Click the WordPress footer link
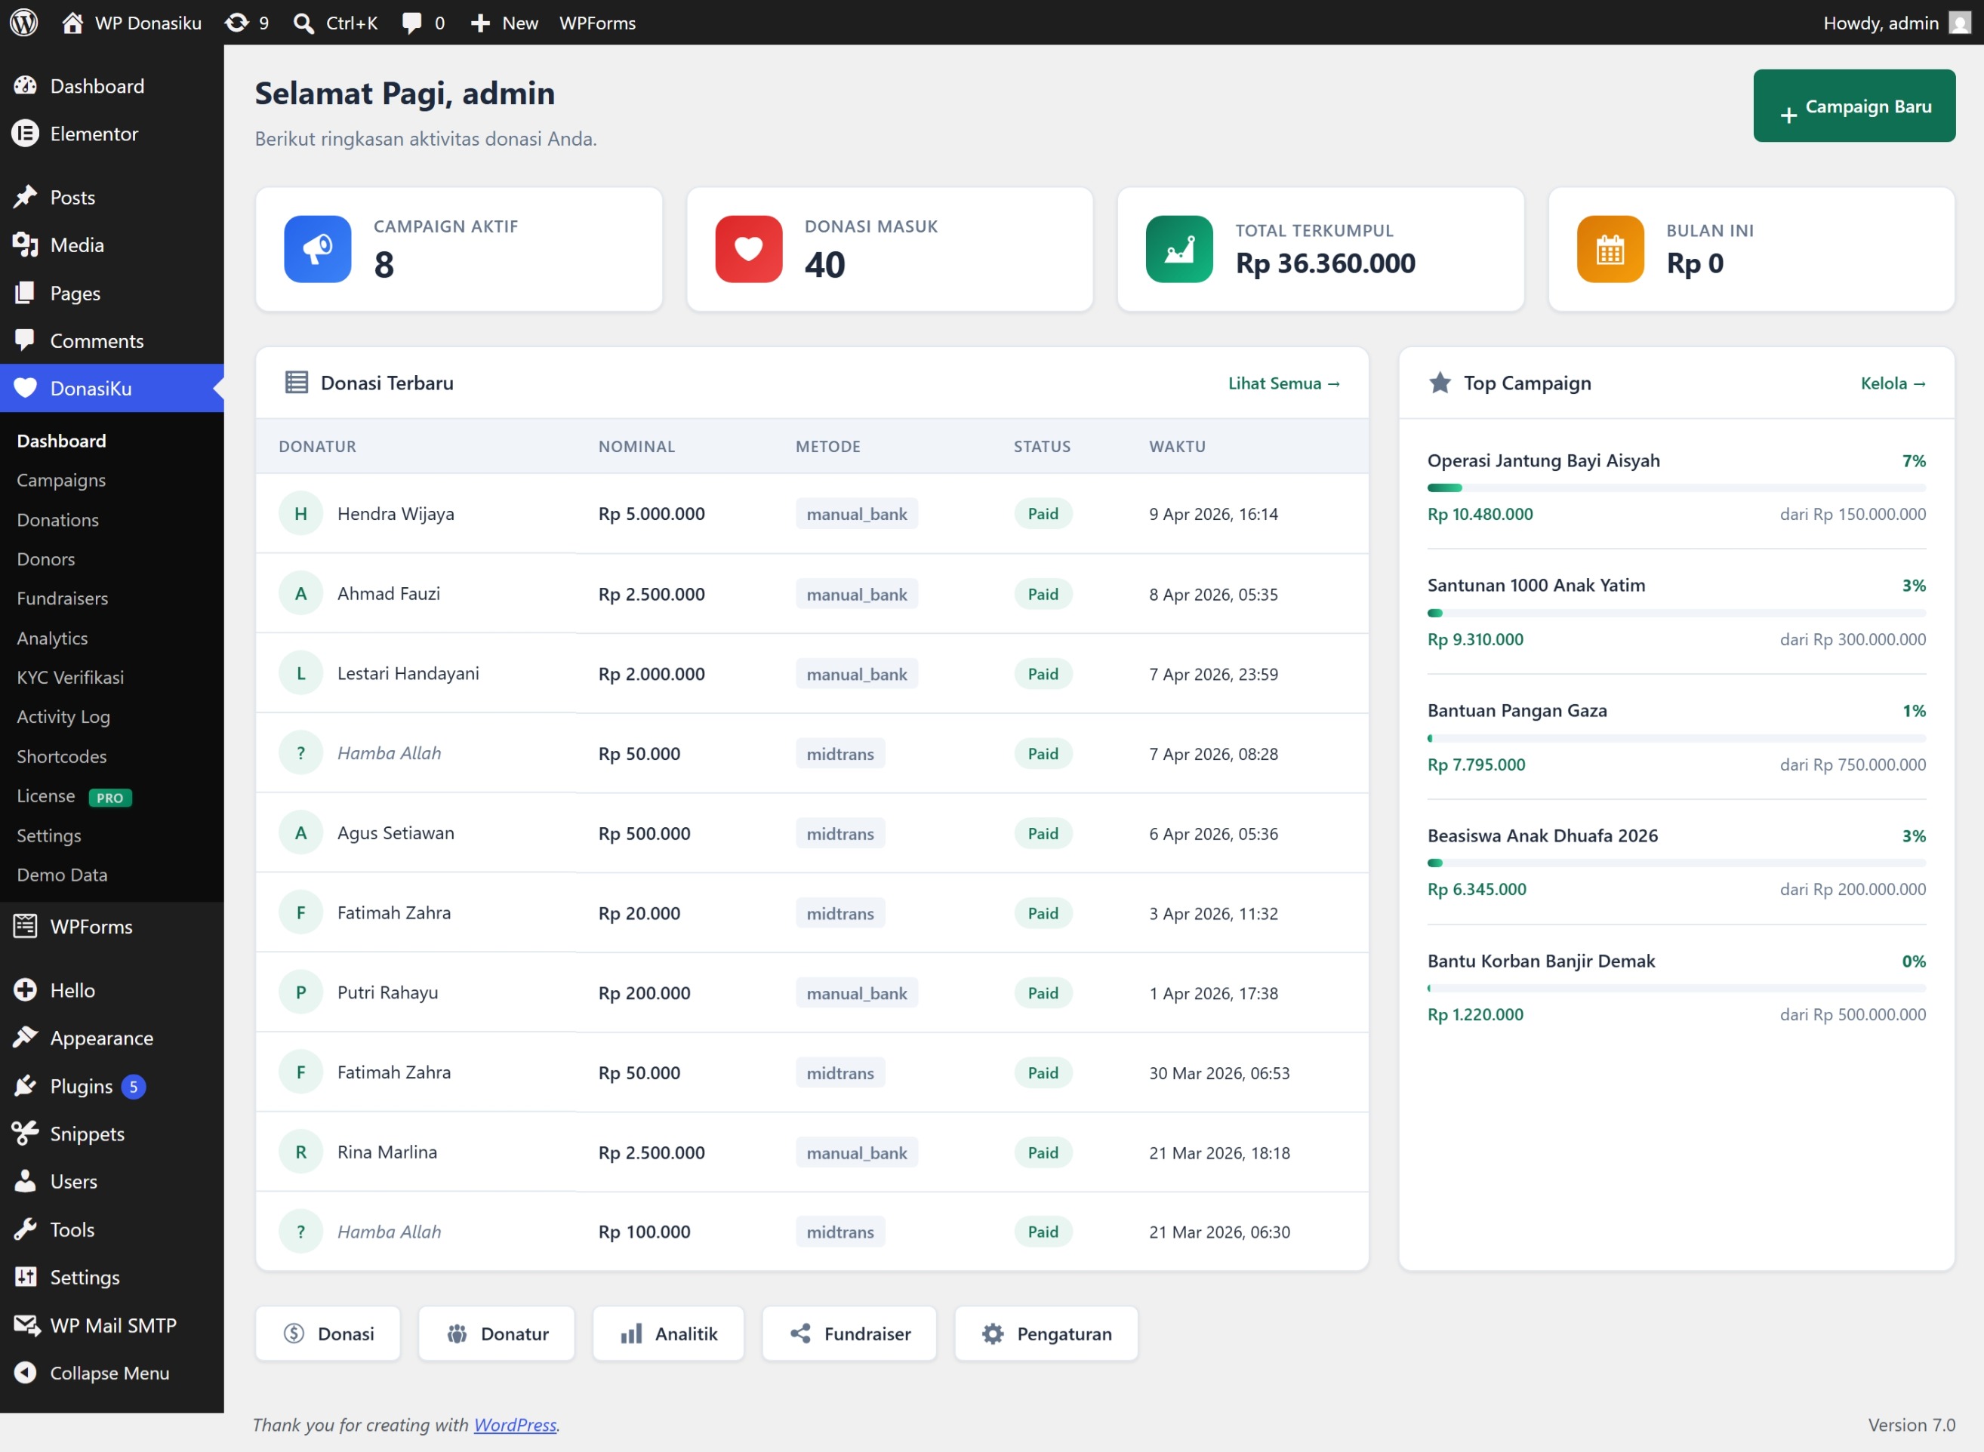The width and height of the screenshot is (1984, 1452). pos(515,1425)
